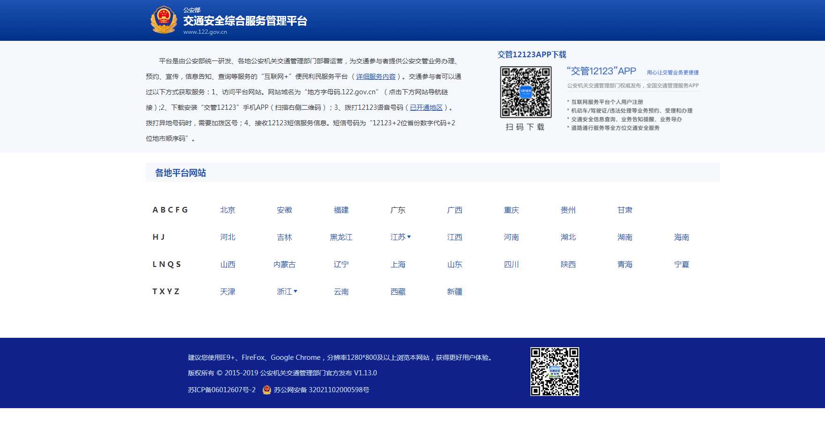825x441 pixels.
Task: Open the 已开通地区 link
Action: [x=426, y=107]
